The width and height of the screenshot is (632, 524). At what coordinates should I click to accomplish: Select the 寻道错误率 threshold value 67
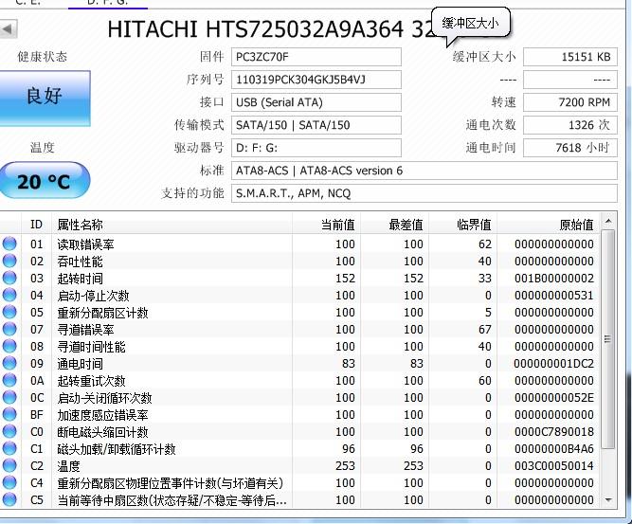click(485, 330)
